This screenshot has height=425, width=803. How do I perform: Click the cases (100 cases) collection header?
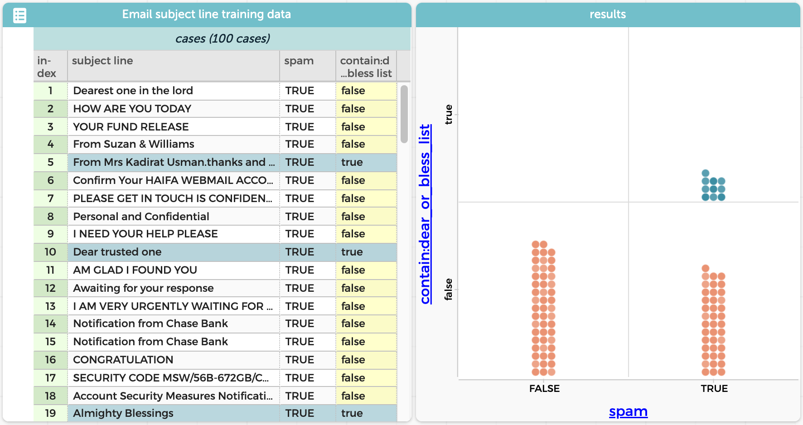222,39
